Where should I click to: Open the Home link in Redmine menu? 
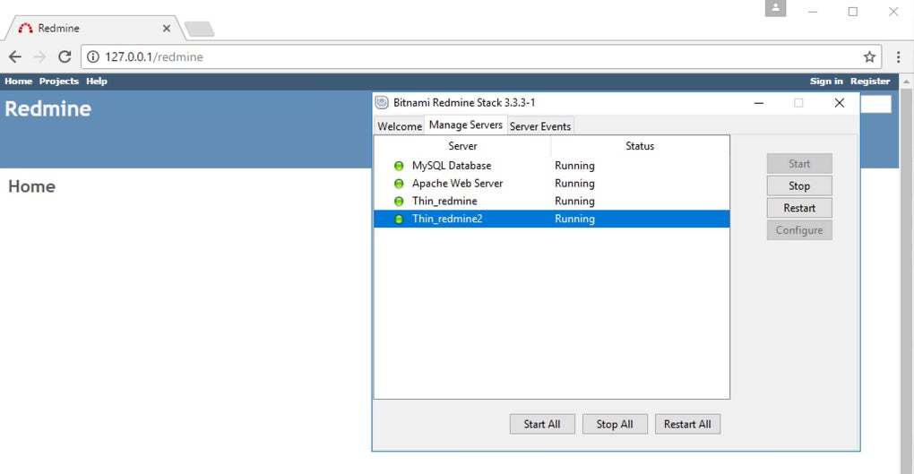pyautogui.click(x=19, y=81)
